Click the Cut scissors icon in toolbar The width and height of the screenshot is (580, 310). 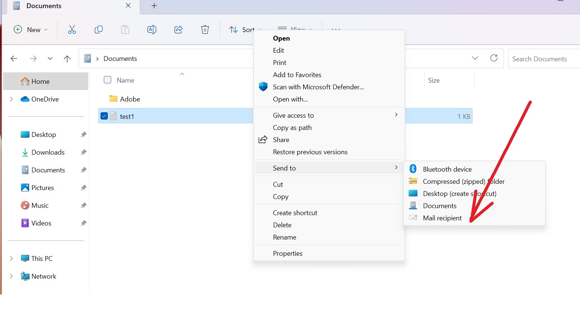[72, 30]
